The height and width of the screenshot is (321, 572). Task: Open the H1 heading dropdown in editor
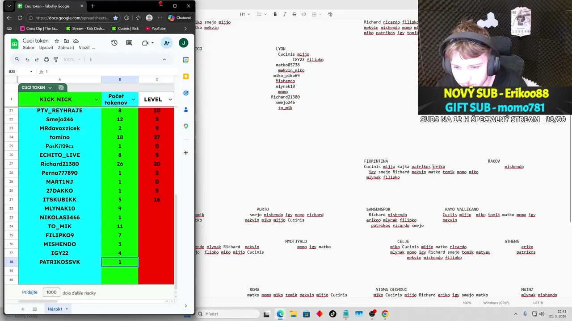tap(244, 14)
